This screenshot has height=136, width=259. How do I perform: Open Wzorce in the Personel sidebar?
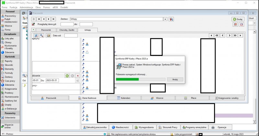coord(6,26)
